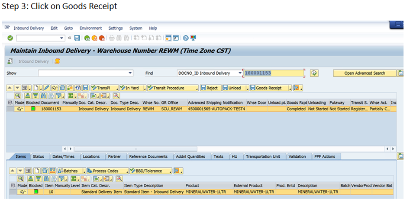Open the Inbound Delivery menu

pyautogui.click(x=29, y=28)
